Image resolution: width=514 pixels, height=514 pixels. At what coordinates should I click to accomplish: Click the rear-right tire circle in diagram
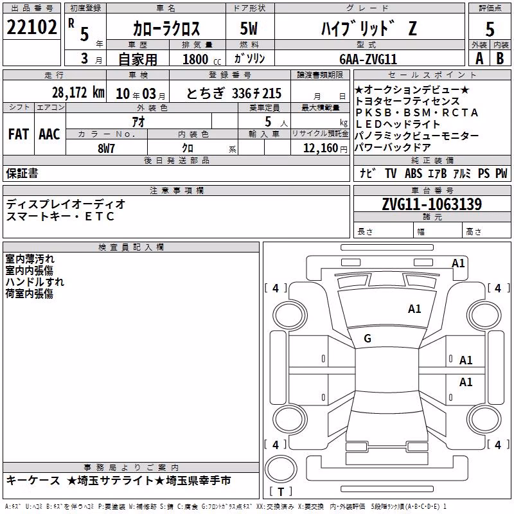(484, 420)
